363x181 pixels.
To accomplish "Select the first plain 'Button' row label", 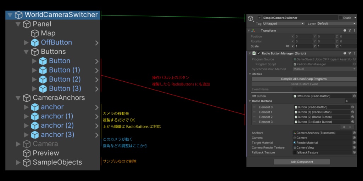I will coord(60,61).
